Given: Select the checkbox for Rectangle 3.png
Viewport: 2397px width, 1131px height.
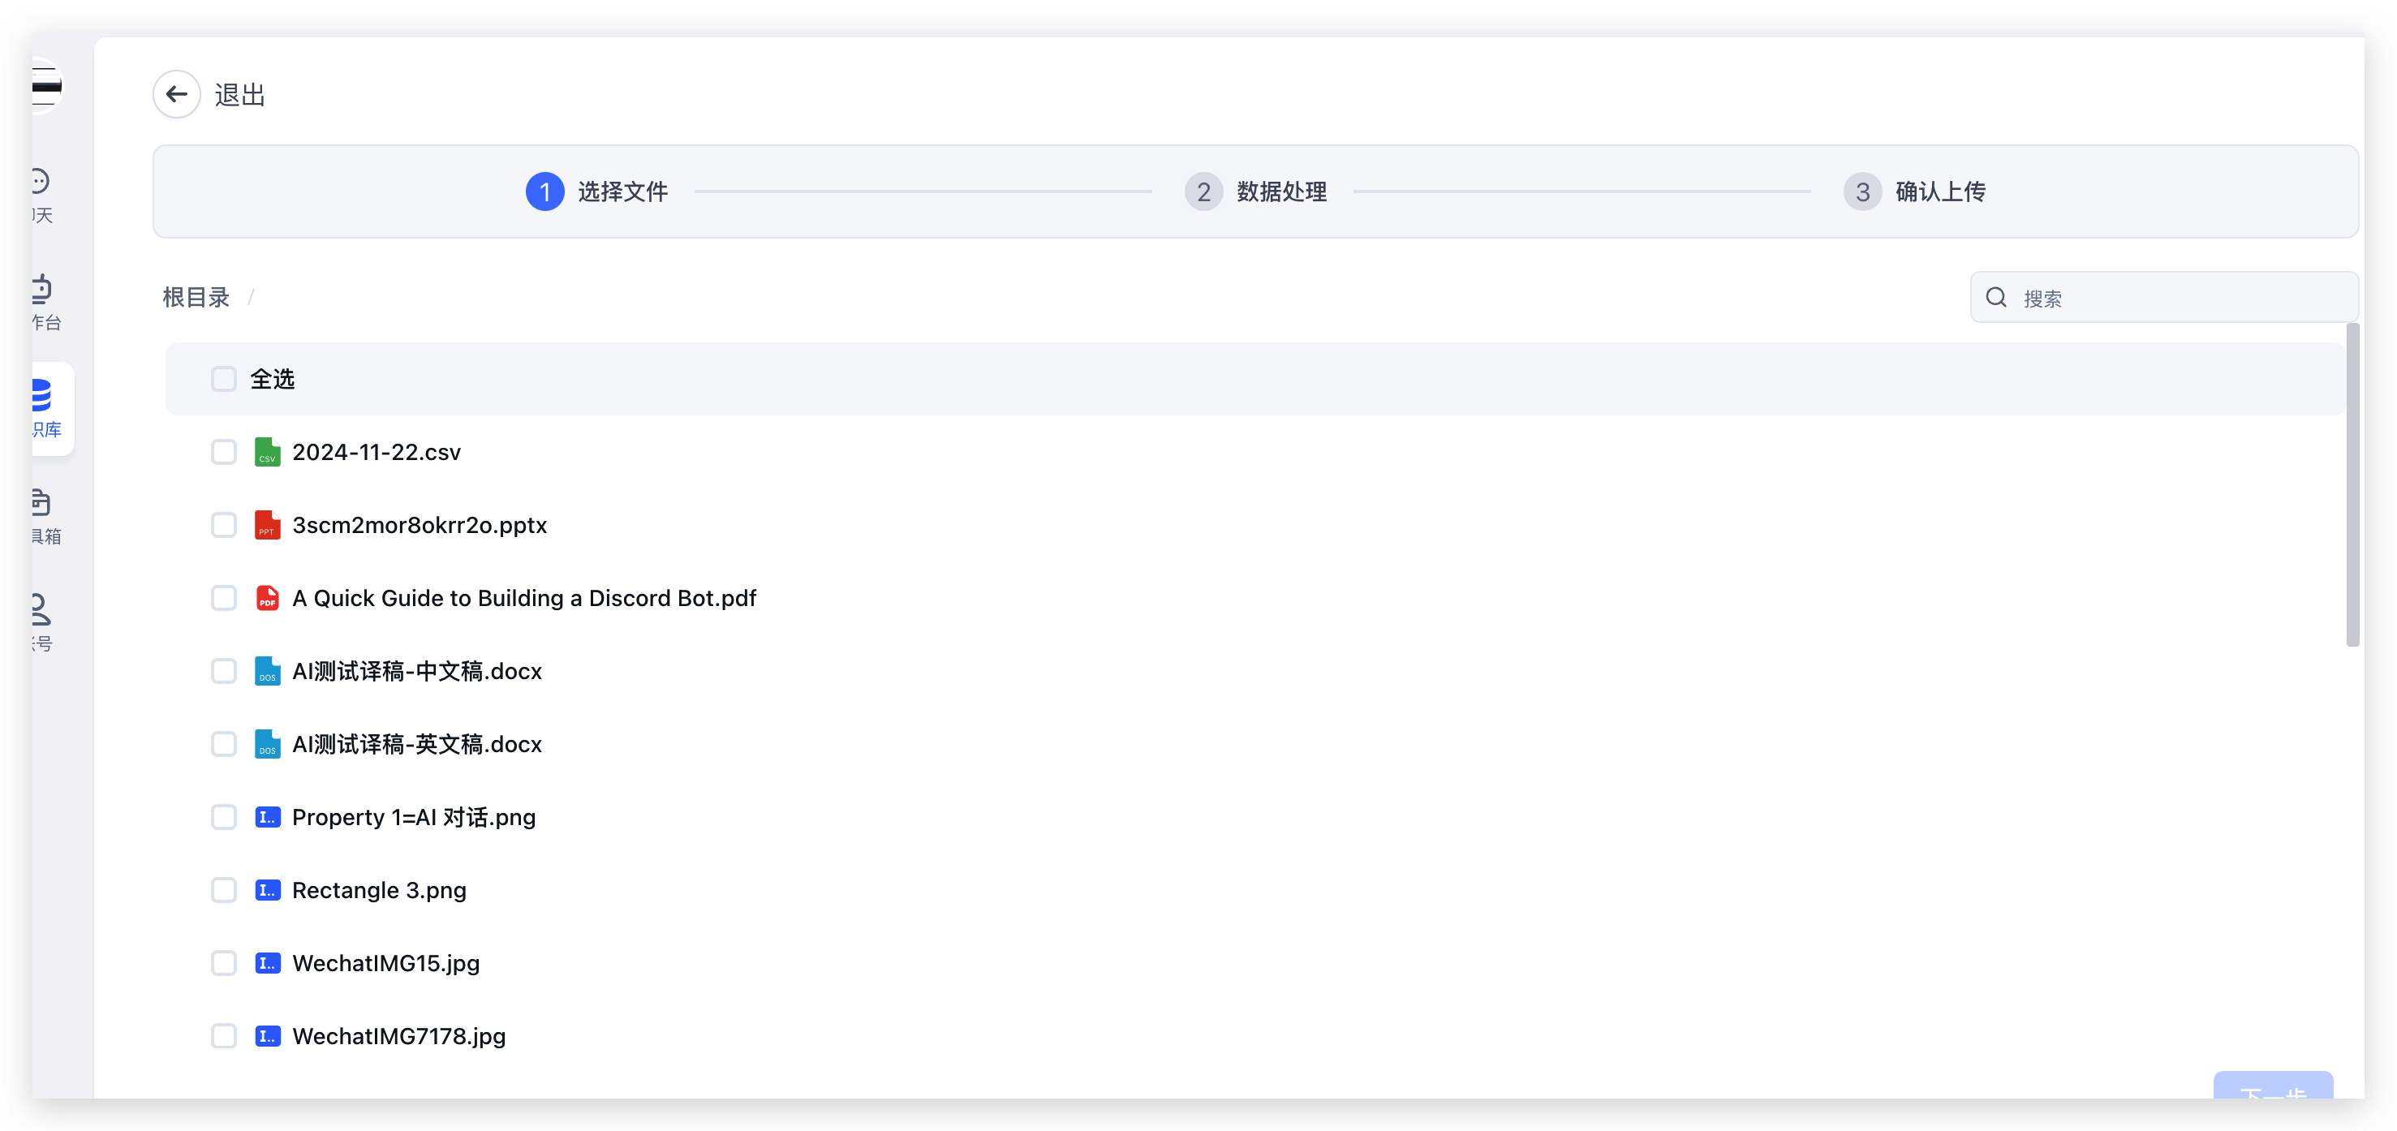Looking at the screenshot, I should (x=223, y=890).
